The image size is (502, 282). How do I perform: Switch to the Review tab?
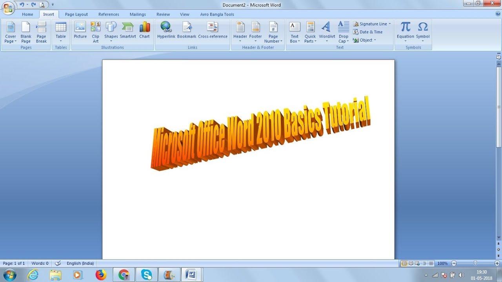click(x=163, y=14)
